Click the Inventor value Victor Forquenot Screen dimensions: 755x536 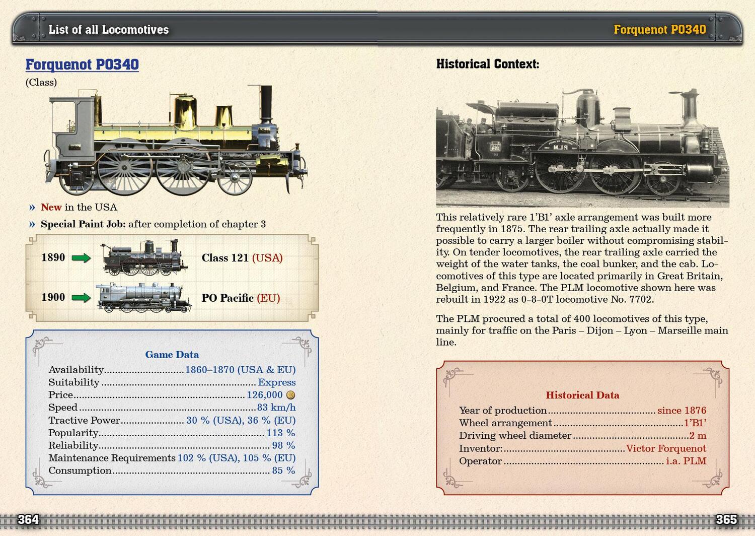[666, 448]
